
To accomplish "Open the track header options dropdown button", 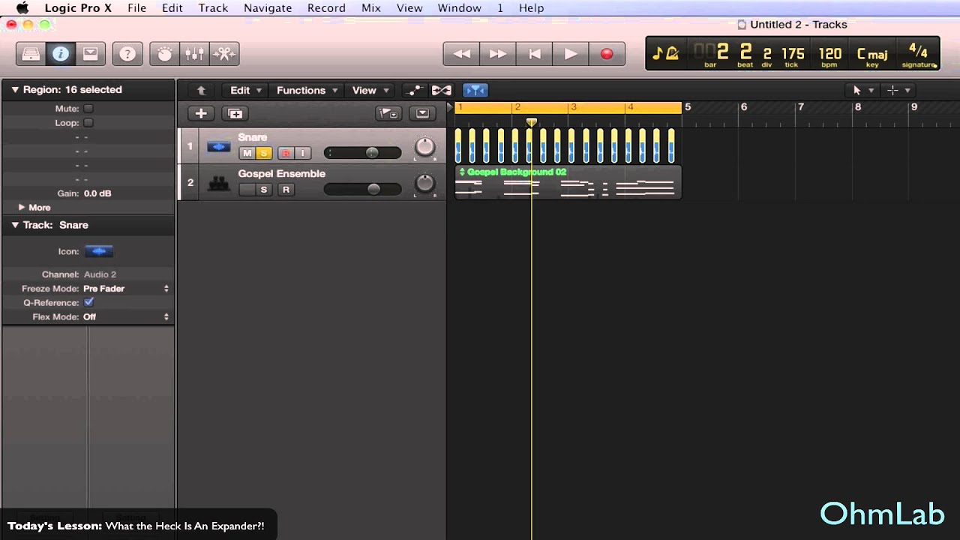I will (x=422, y=113).
